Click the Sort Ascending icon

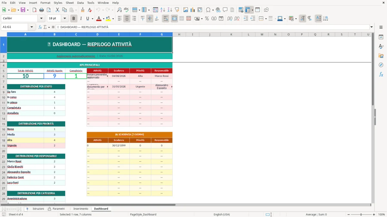tap(163, 10)
